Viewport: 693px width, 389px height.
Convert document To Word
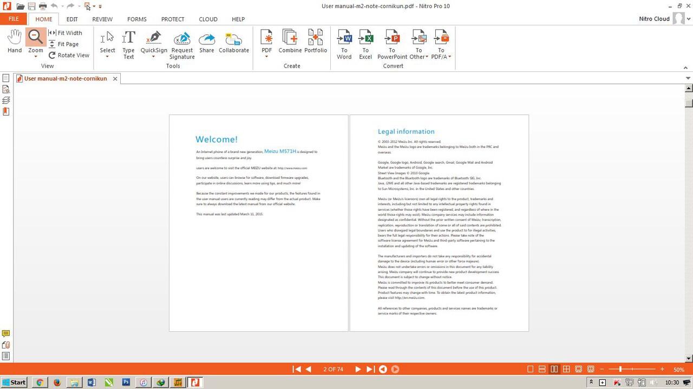(344, 44)
